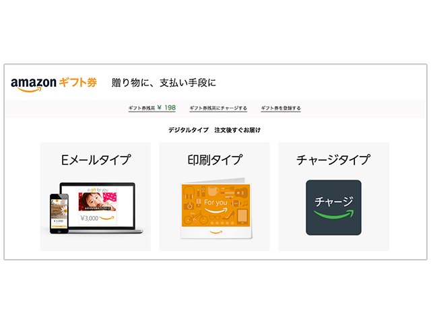Open ギフト券を登録する link

281,108
